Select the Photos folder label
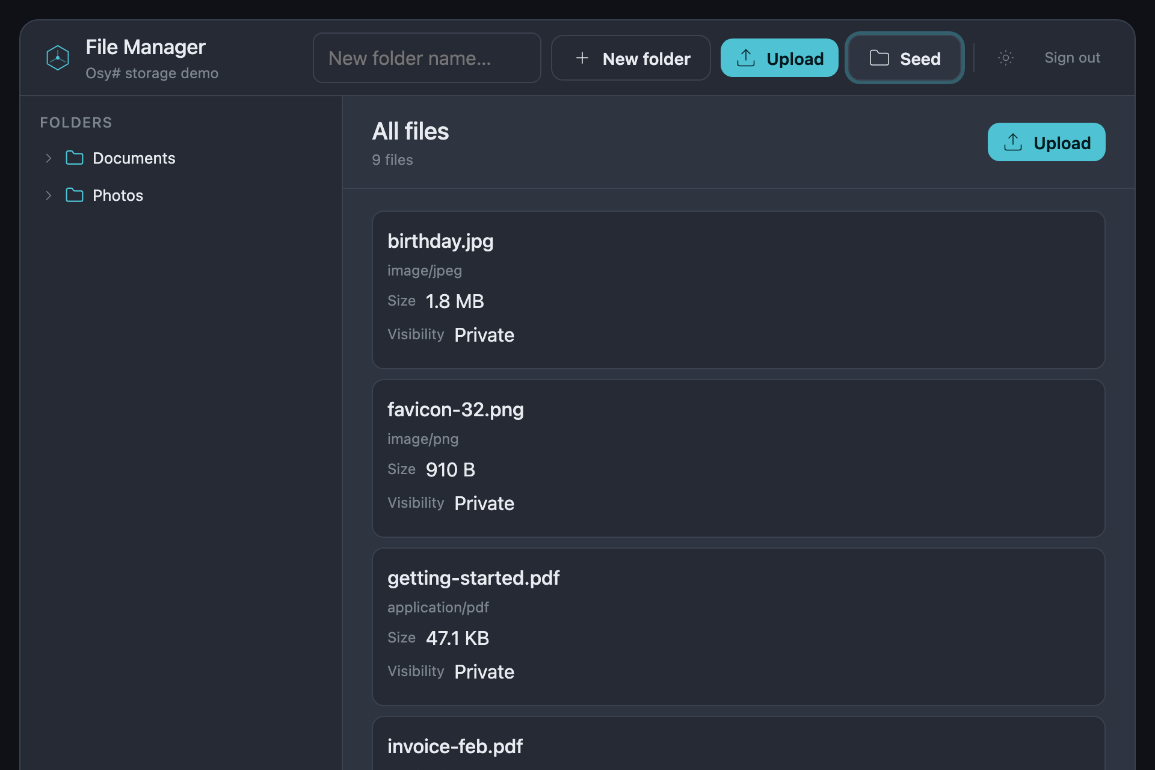This screenshot has width=1155, height=770. click(118, 196)
